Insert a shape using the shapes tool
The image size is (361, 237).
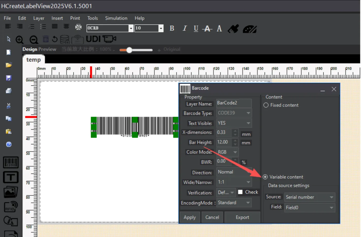[x=11, y=221]
